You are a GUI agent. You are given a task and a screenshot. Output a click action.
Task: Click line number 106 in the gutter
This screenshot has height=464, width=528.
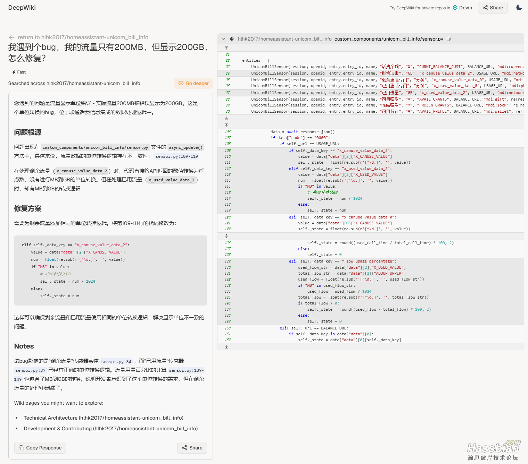click(228, 132)
